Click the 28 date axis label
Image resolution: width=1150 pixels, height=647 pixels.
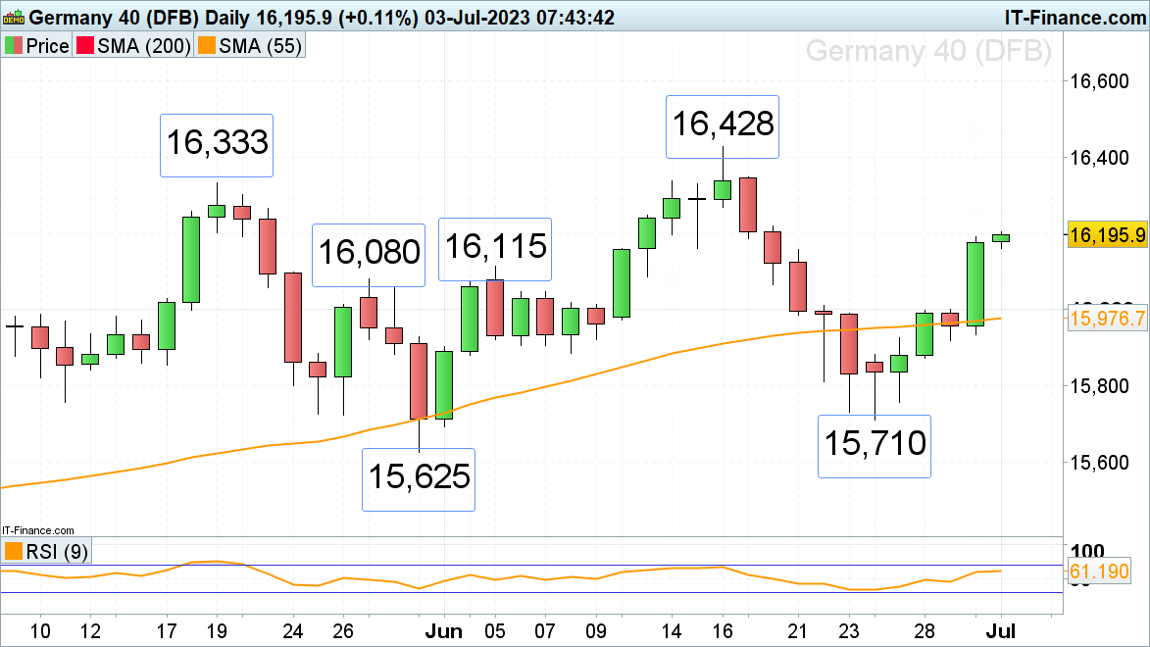click(x=925, y=631)
